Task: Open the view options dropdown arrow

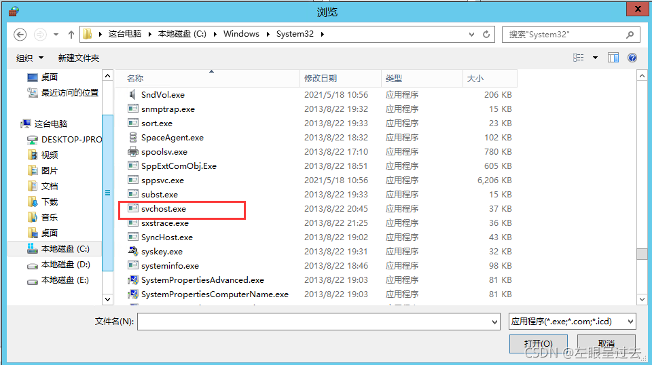Action: tap(595, 58)
